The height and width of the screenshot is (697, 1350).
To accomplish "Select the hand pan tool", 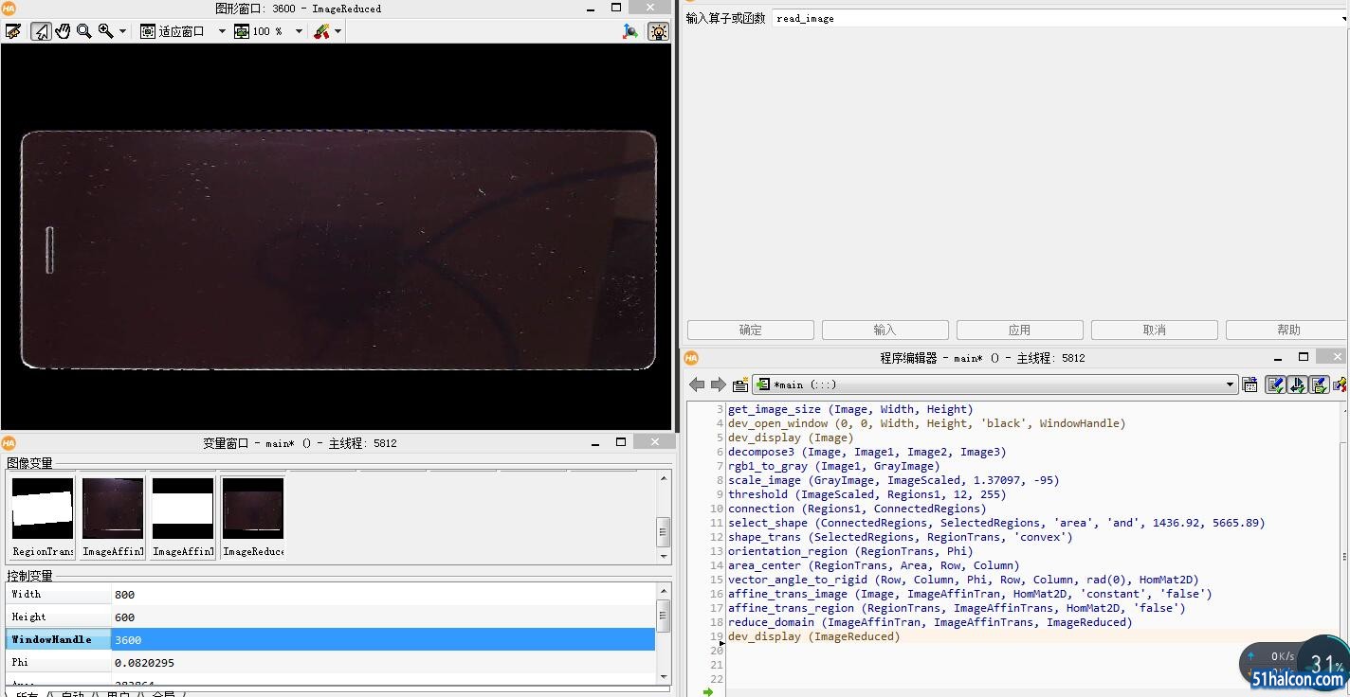I will tap(63, 31).
